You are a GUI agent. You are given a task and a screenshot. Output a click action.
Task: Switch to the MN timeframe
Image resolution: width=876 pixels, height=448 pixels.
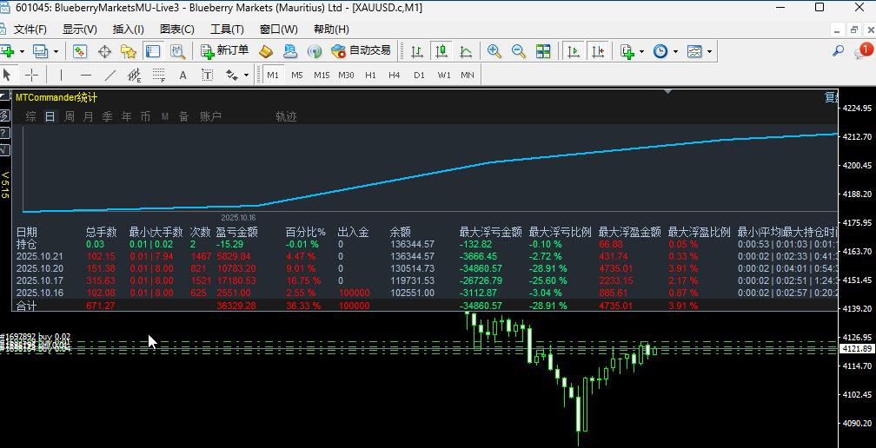pos(468,75)
